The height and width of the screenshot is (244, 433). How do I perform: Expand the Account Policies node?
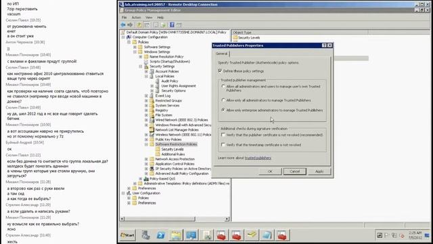(146, 71)
